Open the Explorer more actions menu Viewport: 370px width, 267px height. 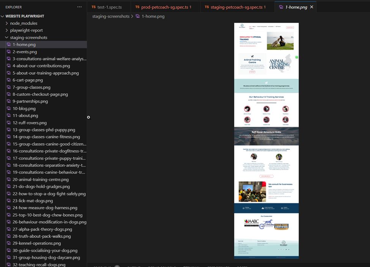tap(80, 7)
